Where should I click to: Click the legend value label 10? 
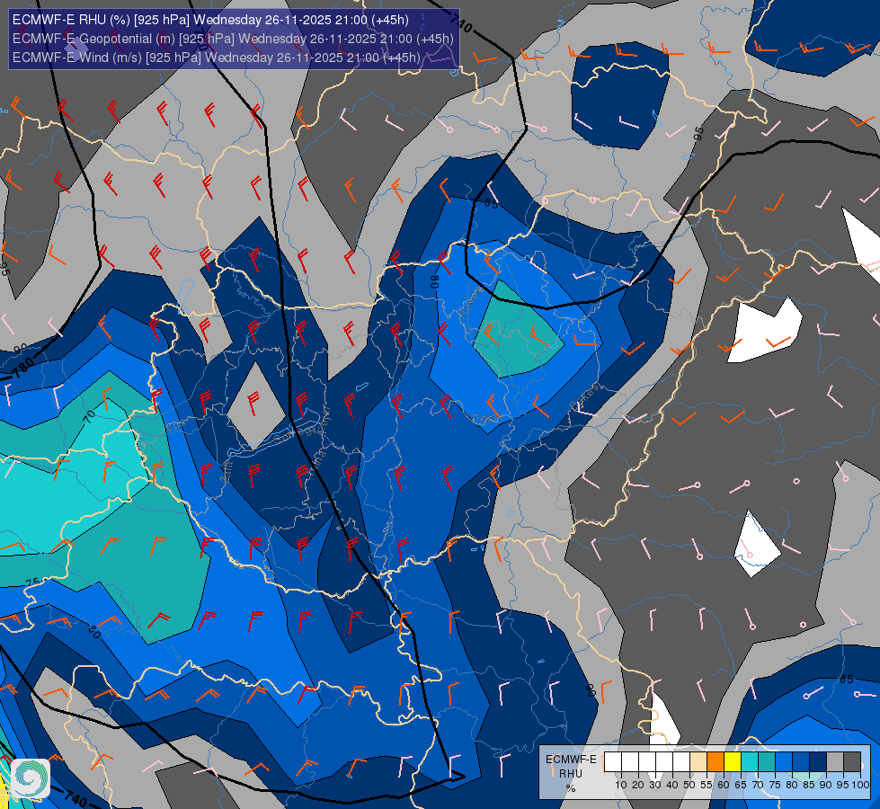(621, 785)
